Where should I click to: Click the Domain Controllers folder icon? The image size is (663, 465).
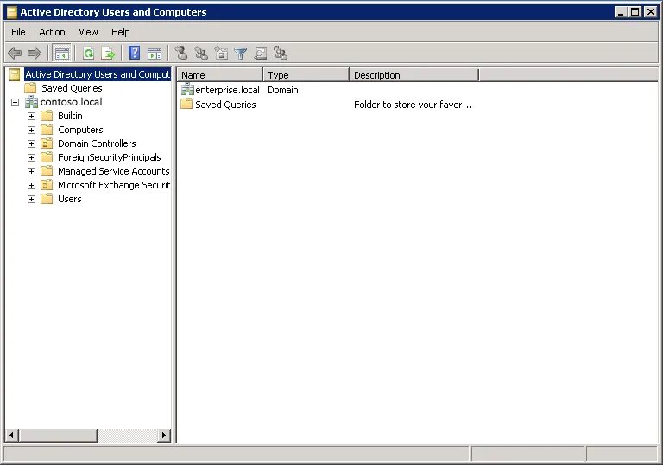[x=47, y=143]
